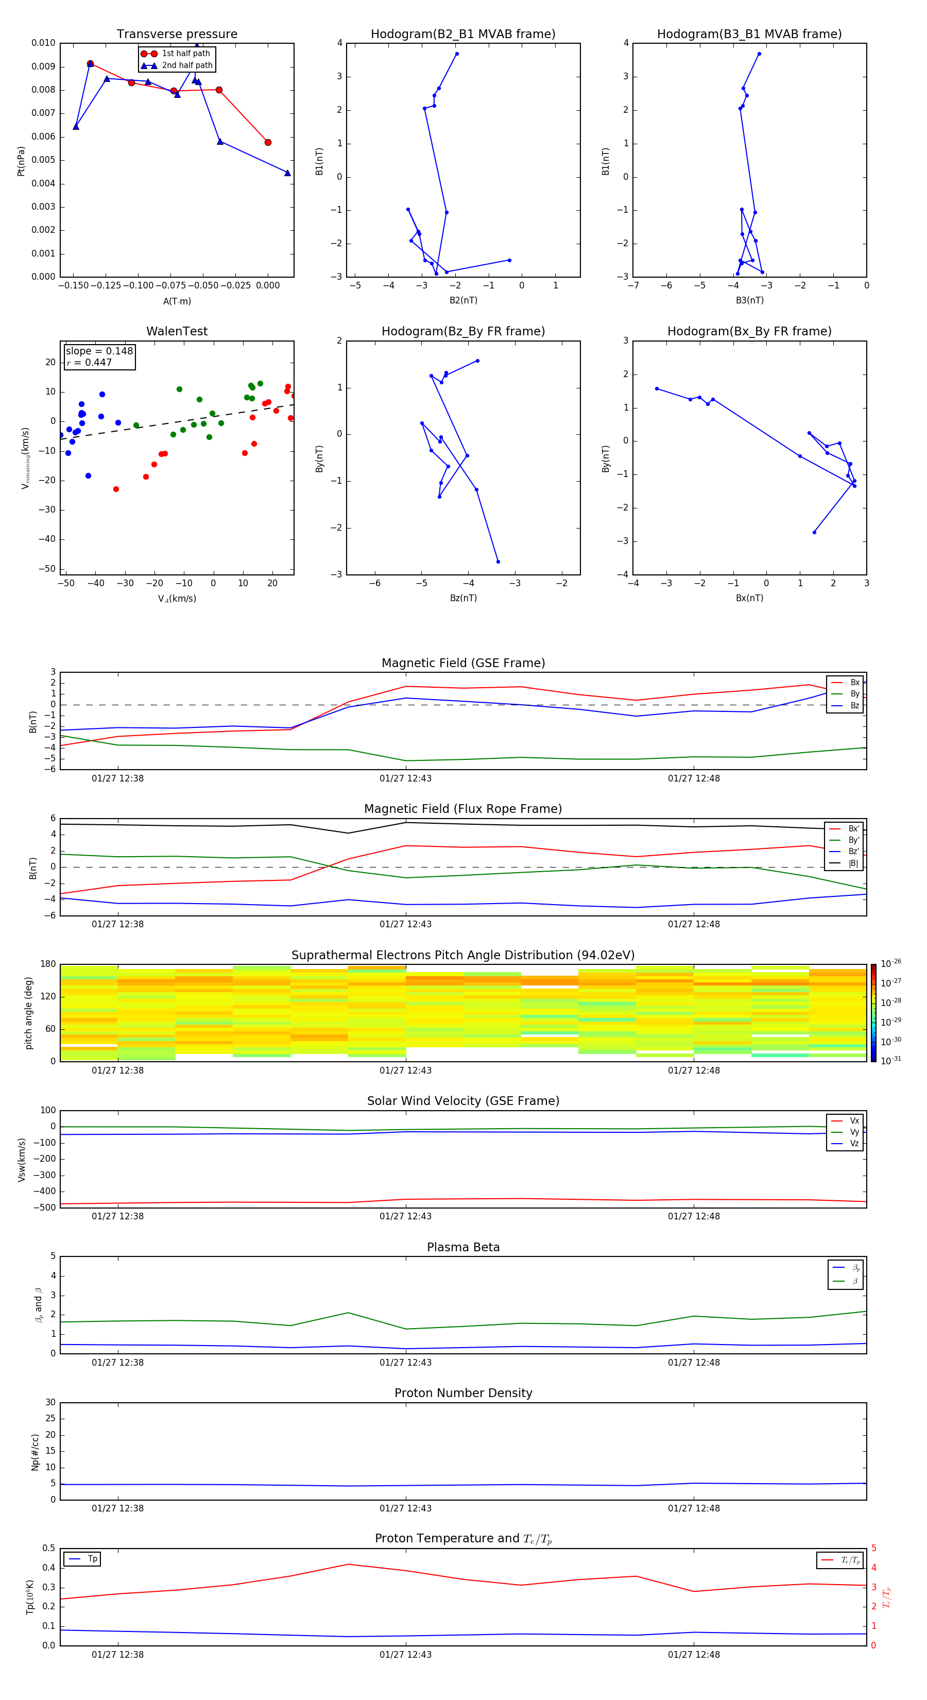The image size is (927, 1700).
Task: Click the "Vsw(km/s)" y-axis label
Action: click(21, 1160)
